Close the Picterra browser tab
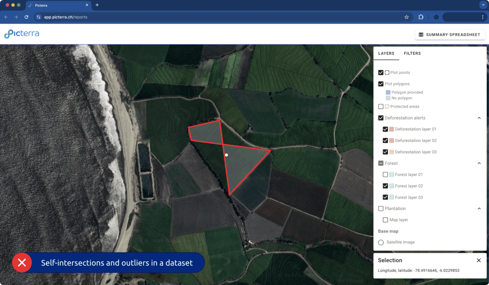The height and width of the screenshot is (285, 489). [x=86, y=5]
